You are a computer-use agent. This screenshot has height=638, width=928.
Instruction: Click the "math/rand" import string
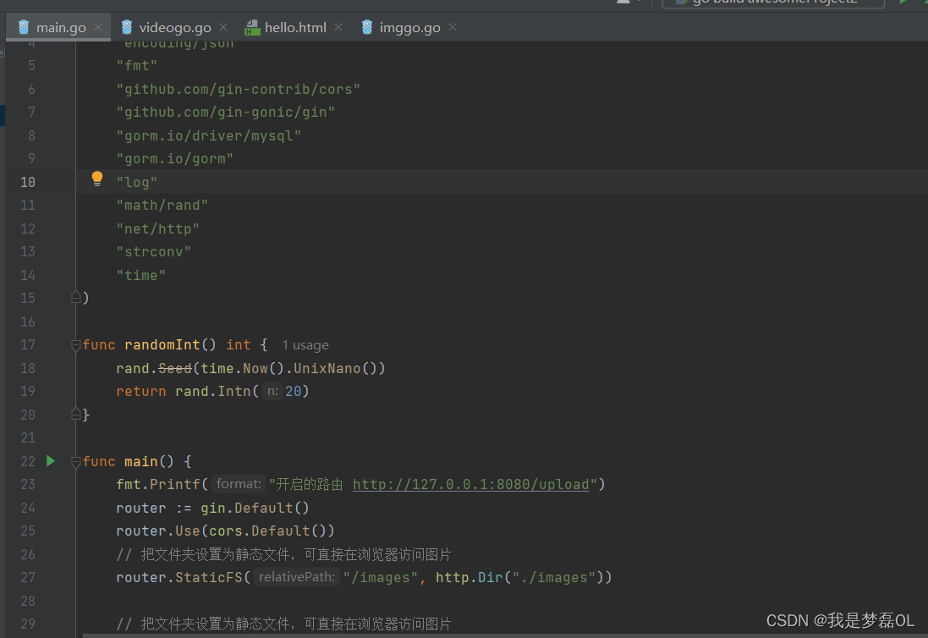click(162, 206)
